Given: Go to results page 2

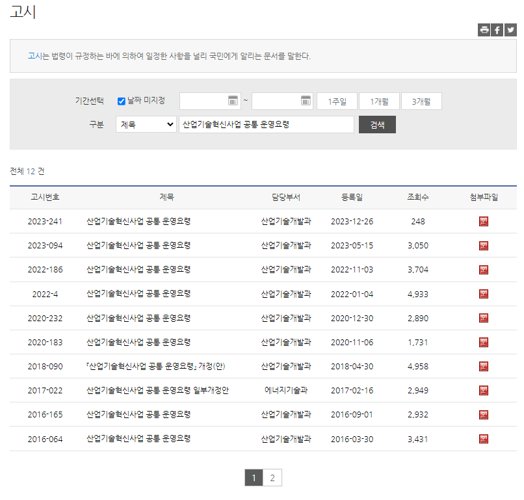Looking at the screenshot, I should [x=272, y=478].
